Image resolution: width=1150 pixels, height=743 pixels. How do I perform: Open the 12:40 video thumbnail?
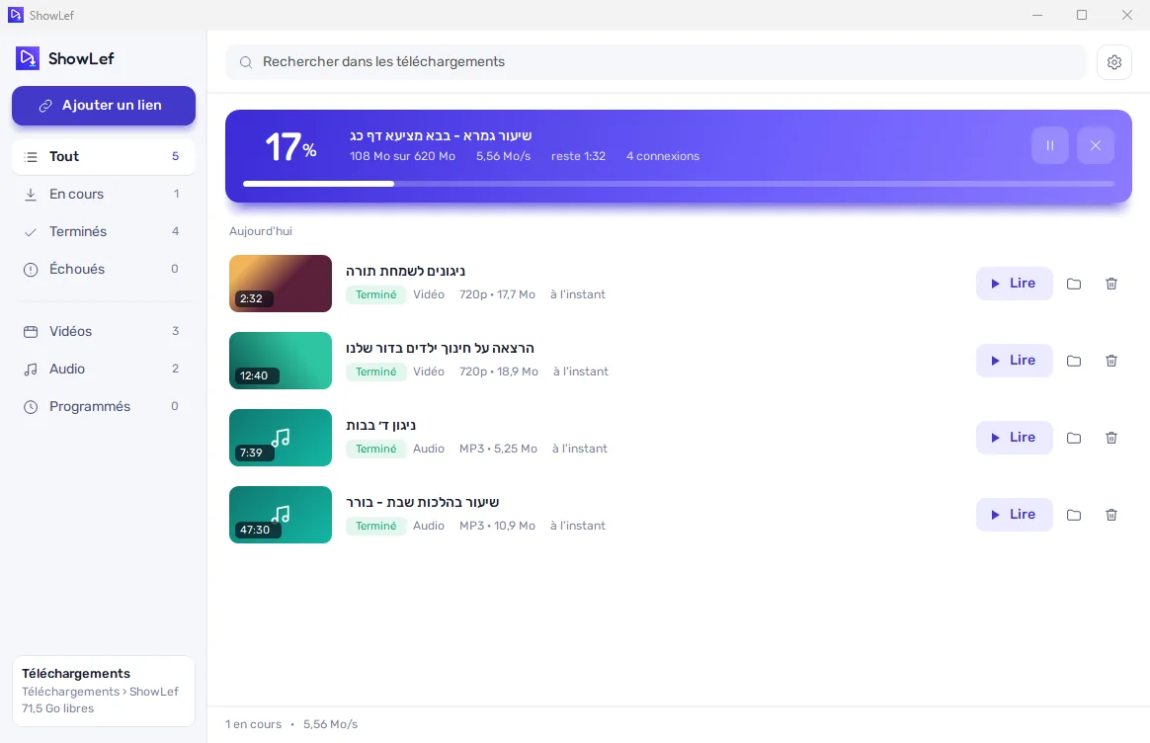coord(281,360)
